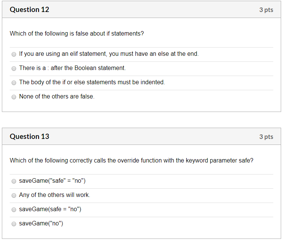Viewport: 283px width, 240px height.
Task: Click the answer text saveGame(safe = "no")
Action: 50,209
